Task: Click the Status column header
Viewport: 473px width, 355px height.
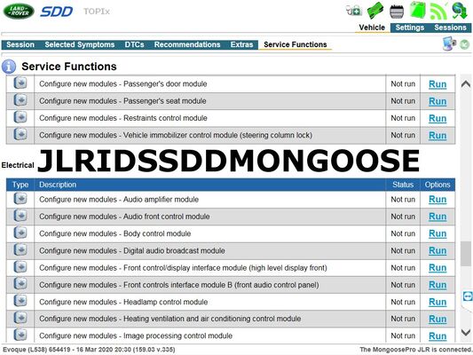Action: [x=403, y=185]
